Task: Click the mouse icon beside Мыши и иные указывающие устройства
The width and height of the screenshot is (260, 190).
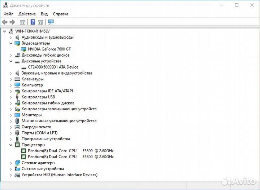Action: [17, 121]
